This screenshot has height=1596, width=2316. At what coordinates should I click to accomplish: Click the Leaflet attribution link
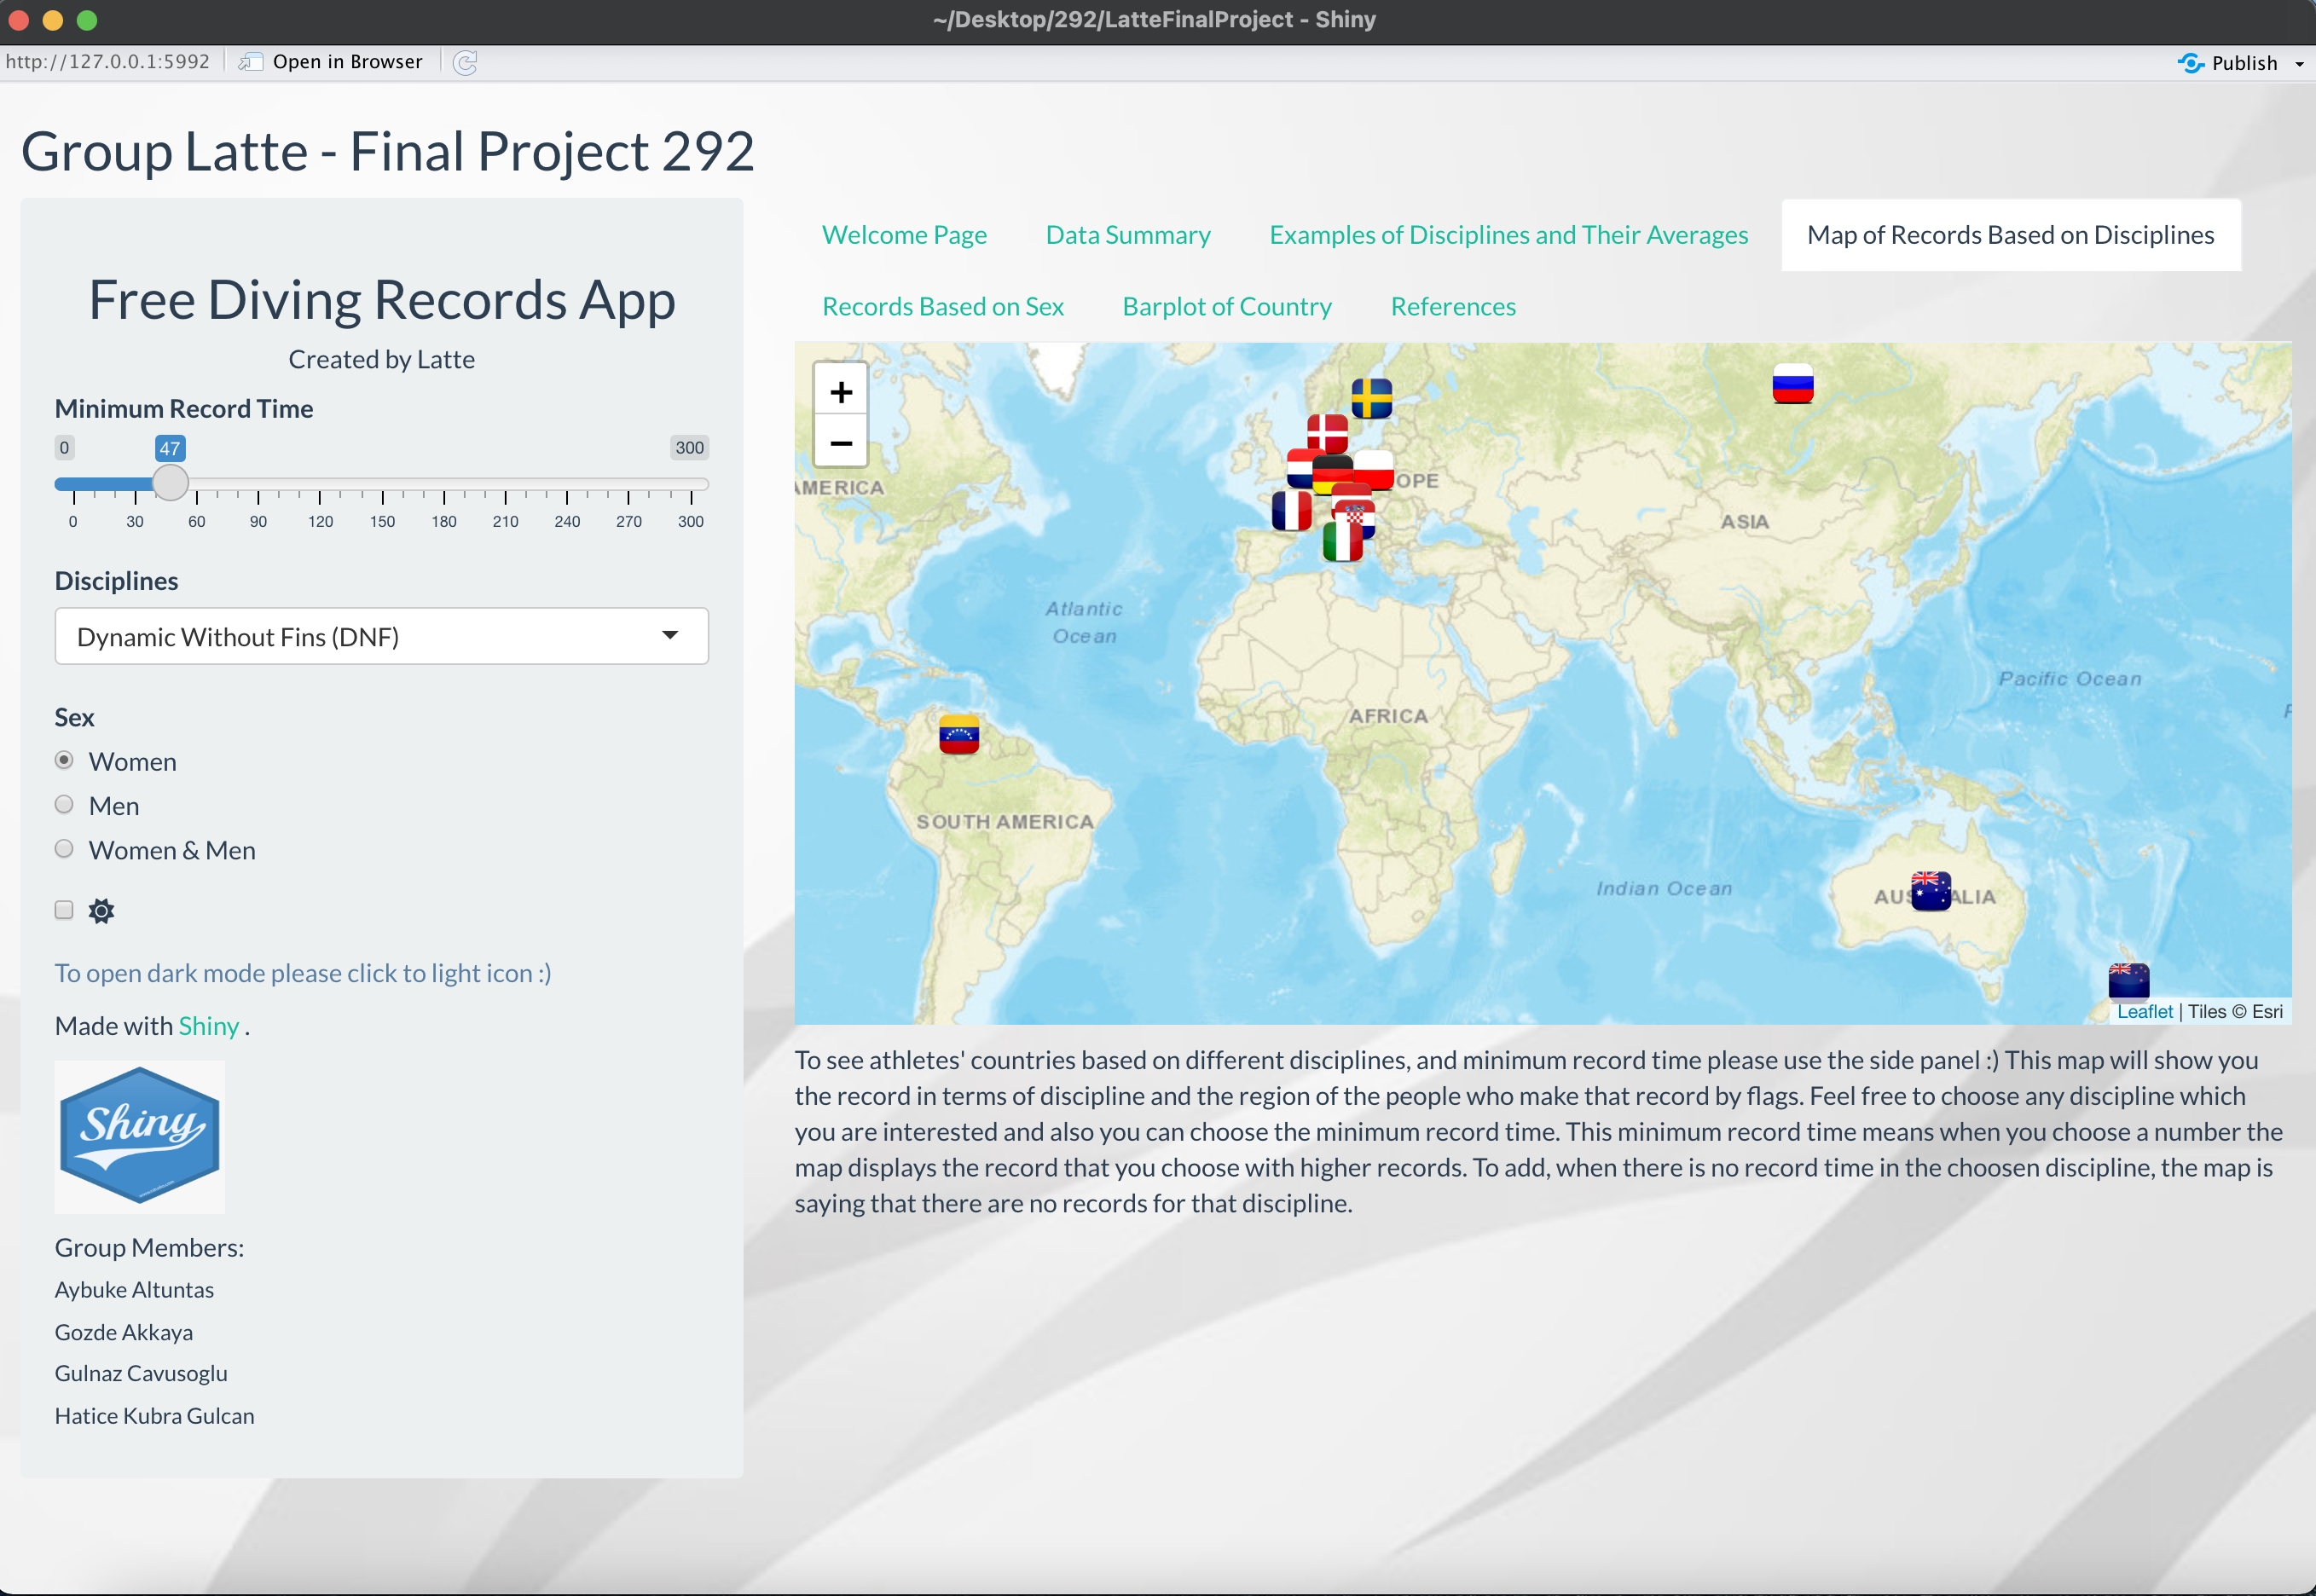[2144, 1011]
